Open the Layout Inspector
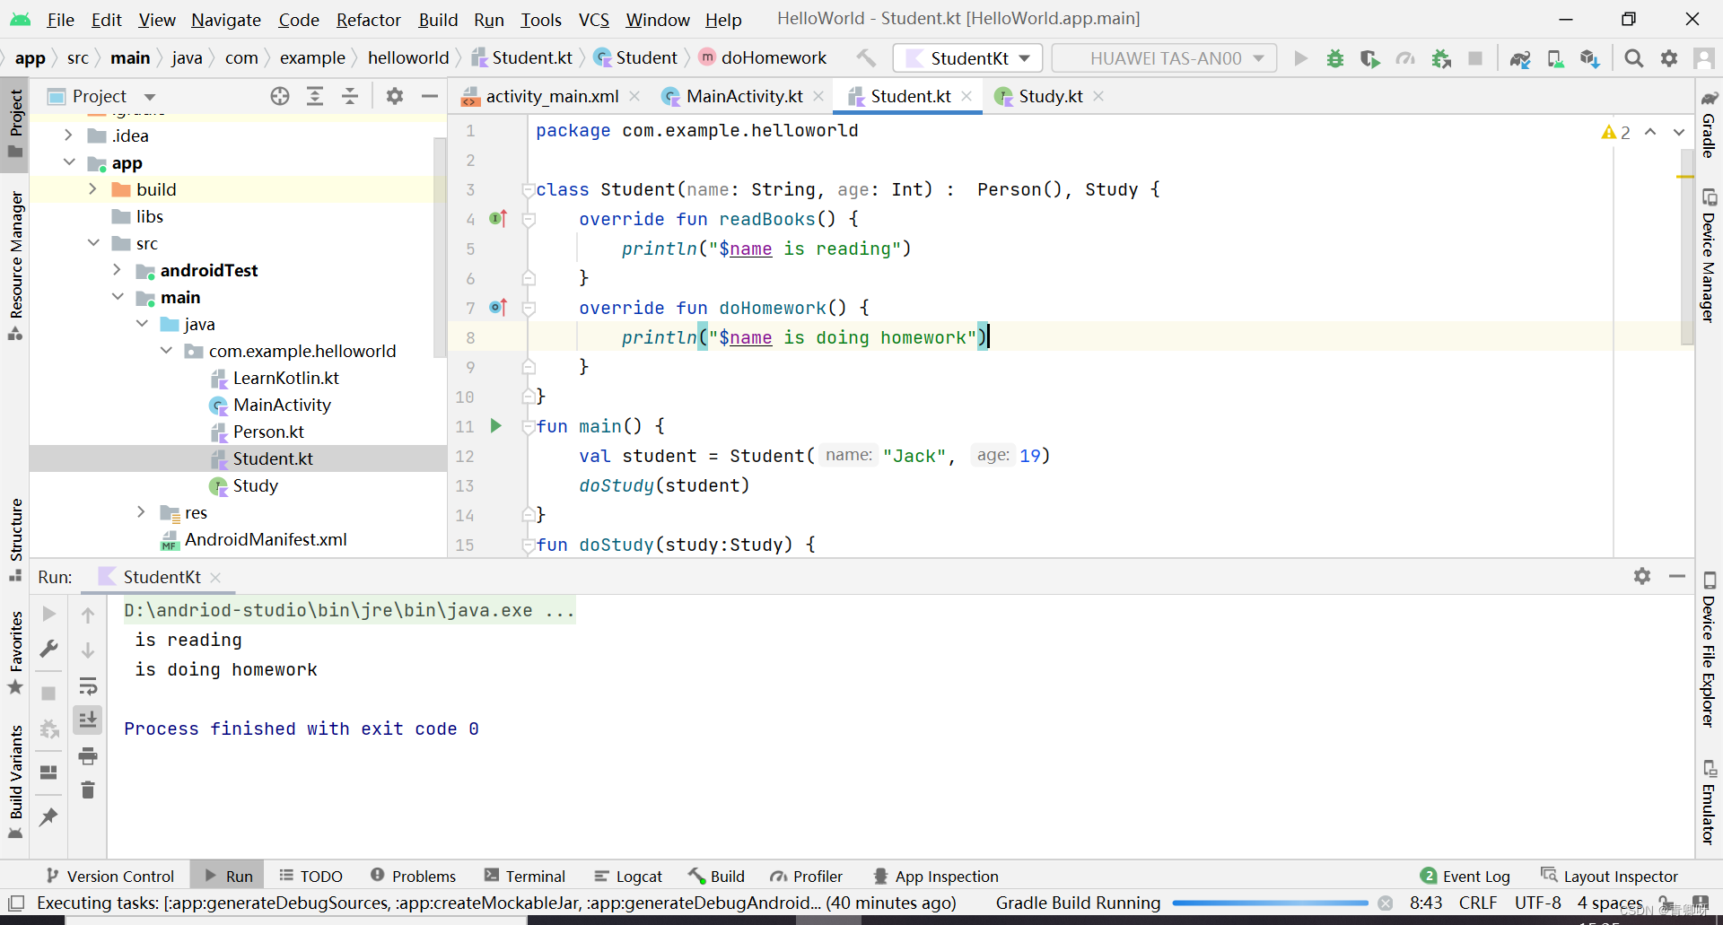Viewport: 1723px width, 925px height. point(1609,876)
